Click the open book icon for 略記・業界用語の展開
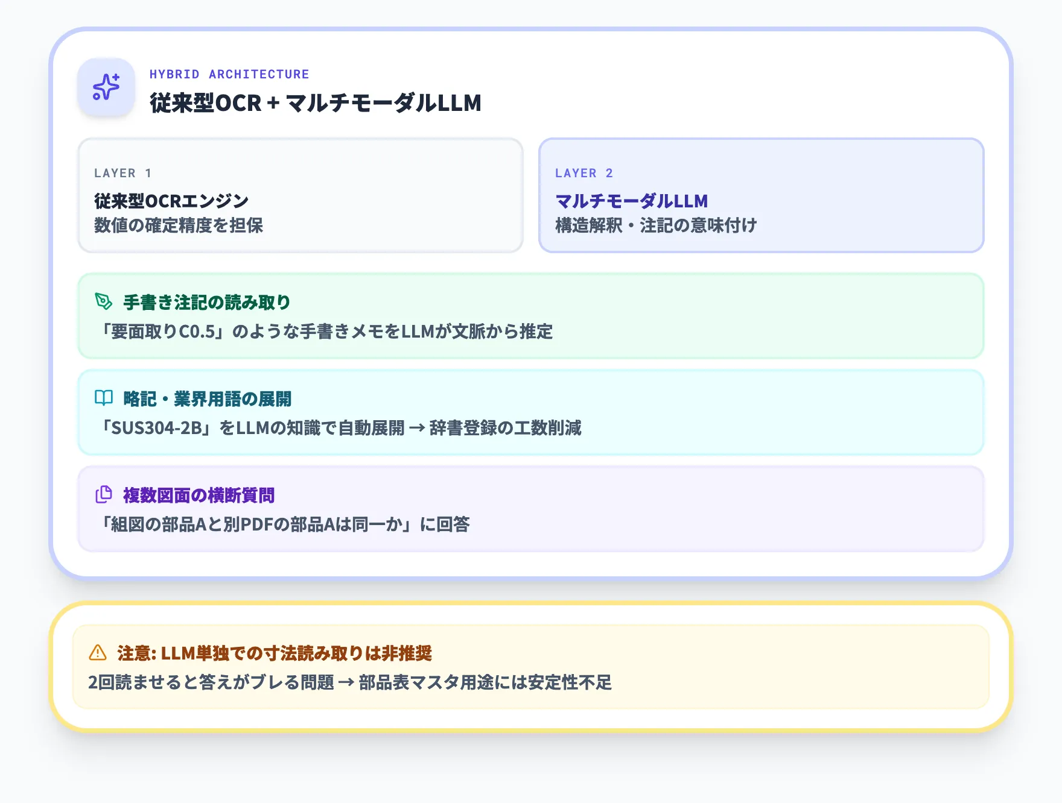Viewport: 1062px width, 803px height. [x=103, y=398]
